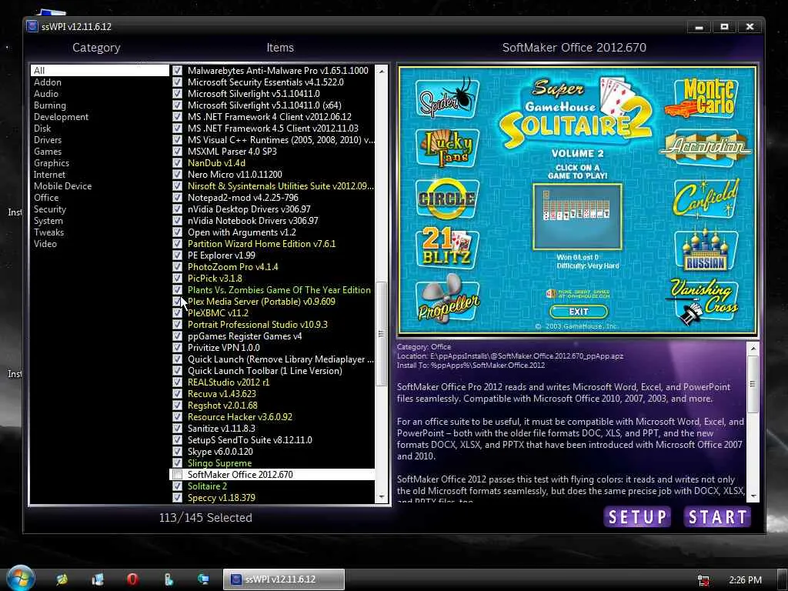Click ssWPI v12.11.6.12 taskbar button
This screenshot has height=591, width=788.
284,579
